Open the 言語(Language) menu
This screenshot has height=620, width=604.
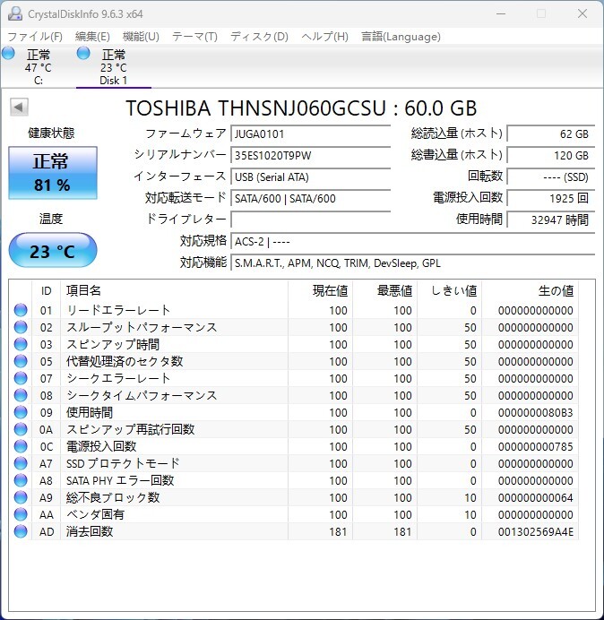coord(401,37)
